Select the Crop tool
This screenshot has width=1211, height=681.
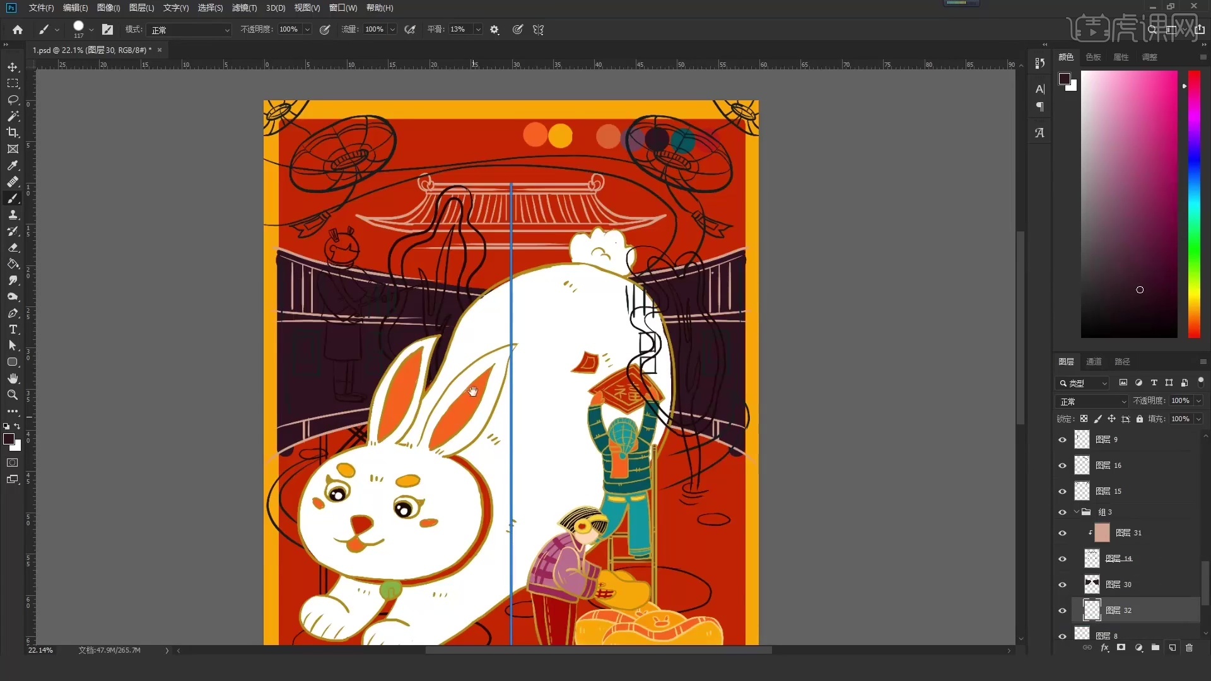click(x=13, y=132)
